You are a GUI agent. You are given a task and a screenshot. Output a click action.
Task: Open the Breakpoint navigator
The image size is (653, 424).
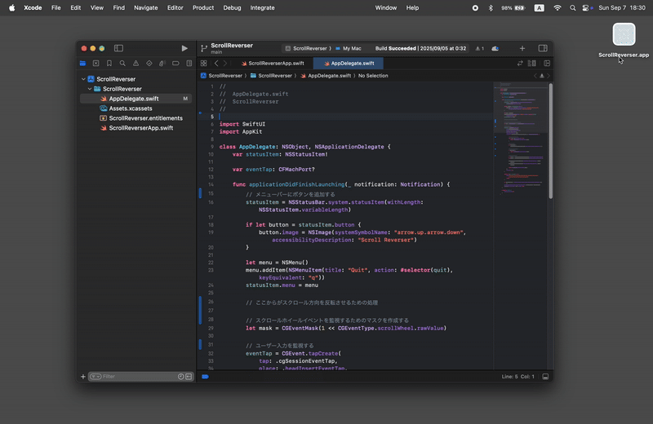175,64
